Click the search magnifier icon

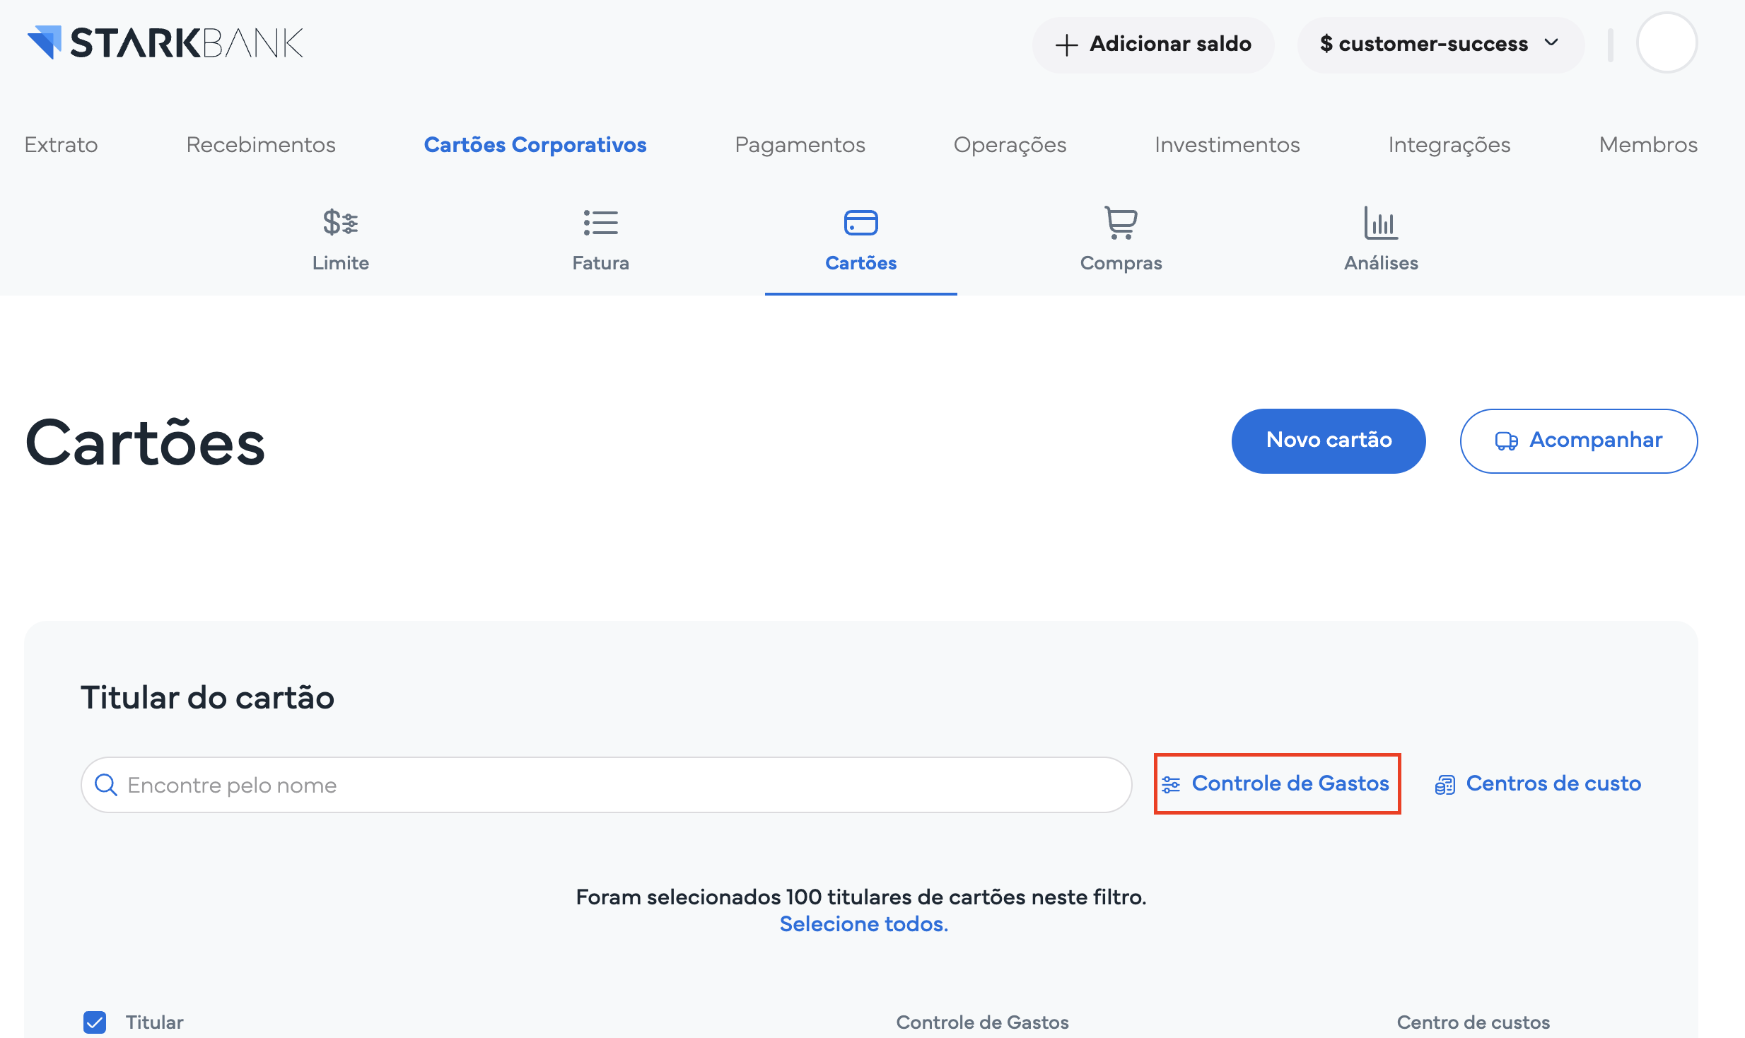106,785
